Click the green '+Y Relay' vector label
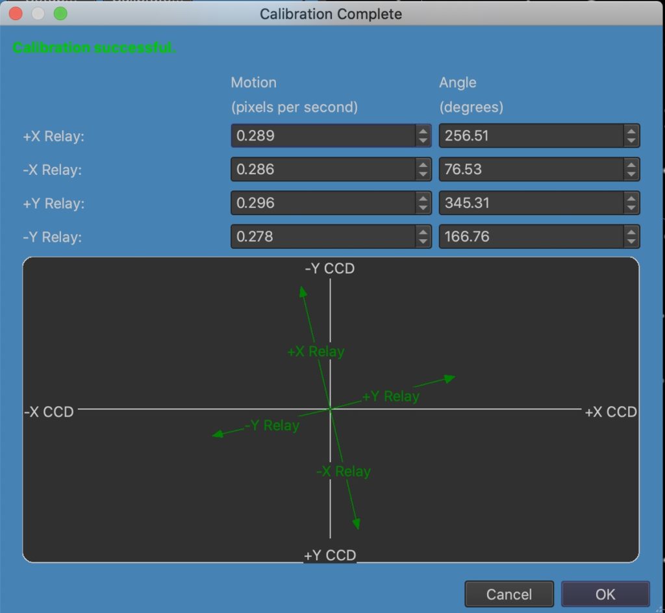Screen dimensions: 665x613 (x=390, y=396)
